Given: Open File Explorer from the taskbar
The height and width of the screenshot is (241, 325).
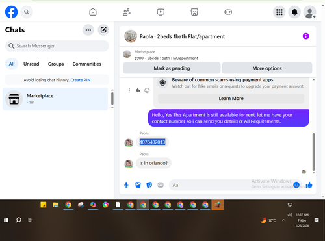Looking at the screenshot, I should 56,205.
